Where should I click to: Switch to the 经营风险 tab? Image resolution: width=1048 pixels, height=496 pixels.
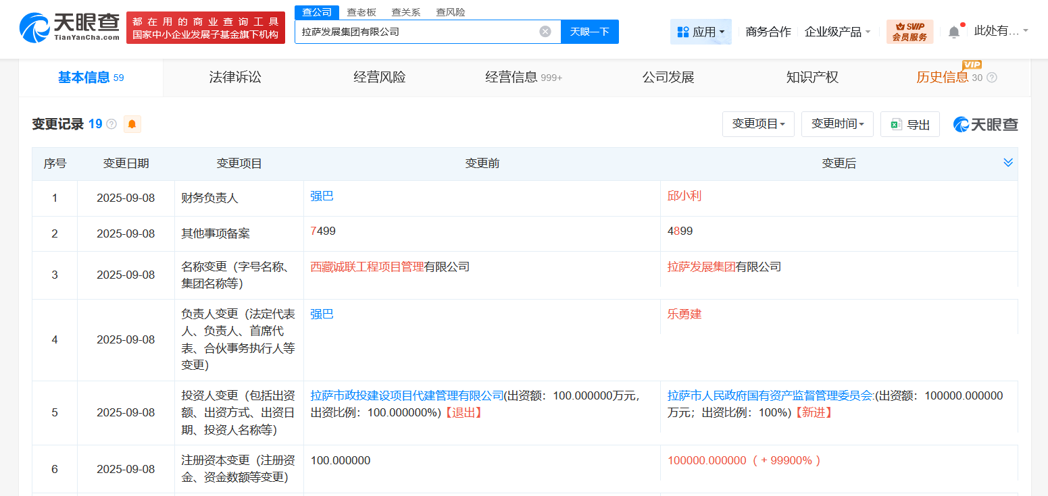[x=378, y=77]
